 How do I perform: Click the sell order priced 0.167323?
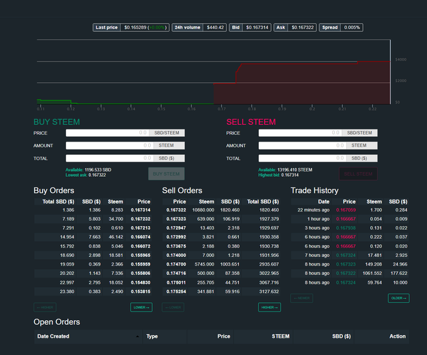pos(222,219)
